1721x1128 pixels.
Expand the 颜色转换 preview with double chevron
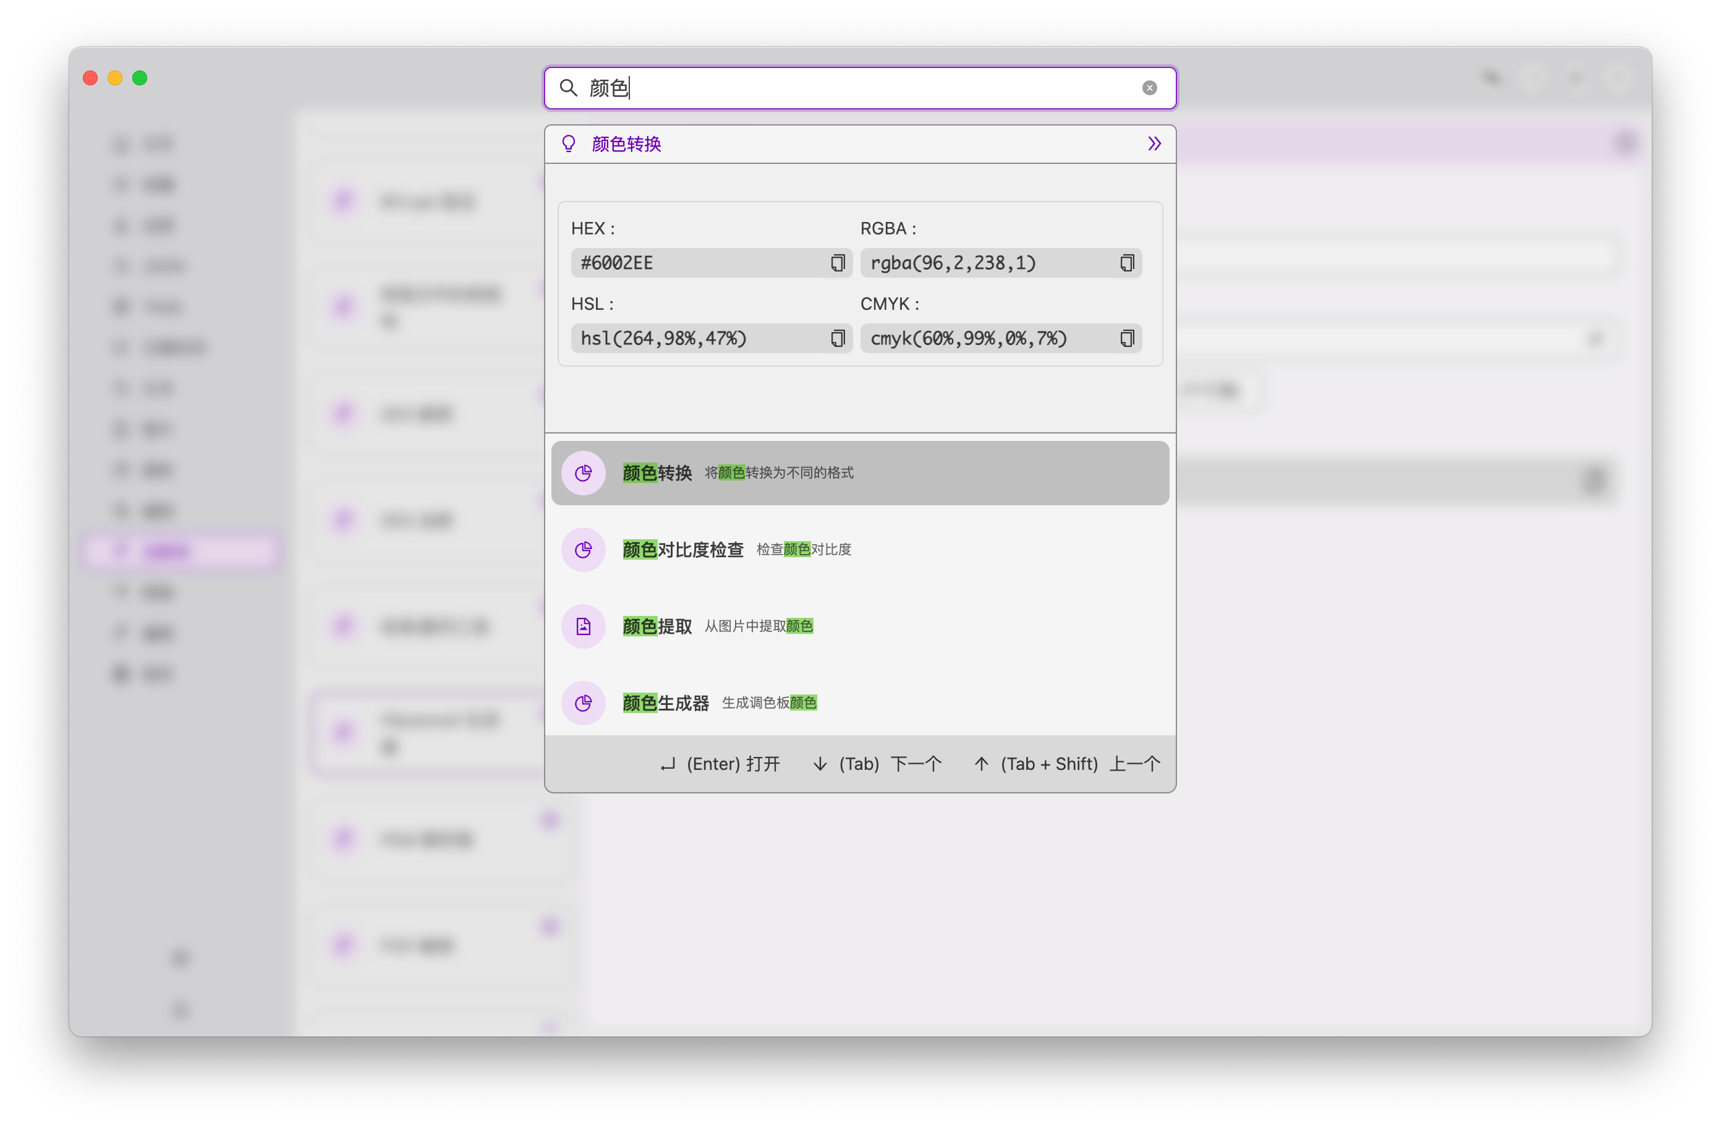tap(1154, 144)
